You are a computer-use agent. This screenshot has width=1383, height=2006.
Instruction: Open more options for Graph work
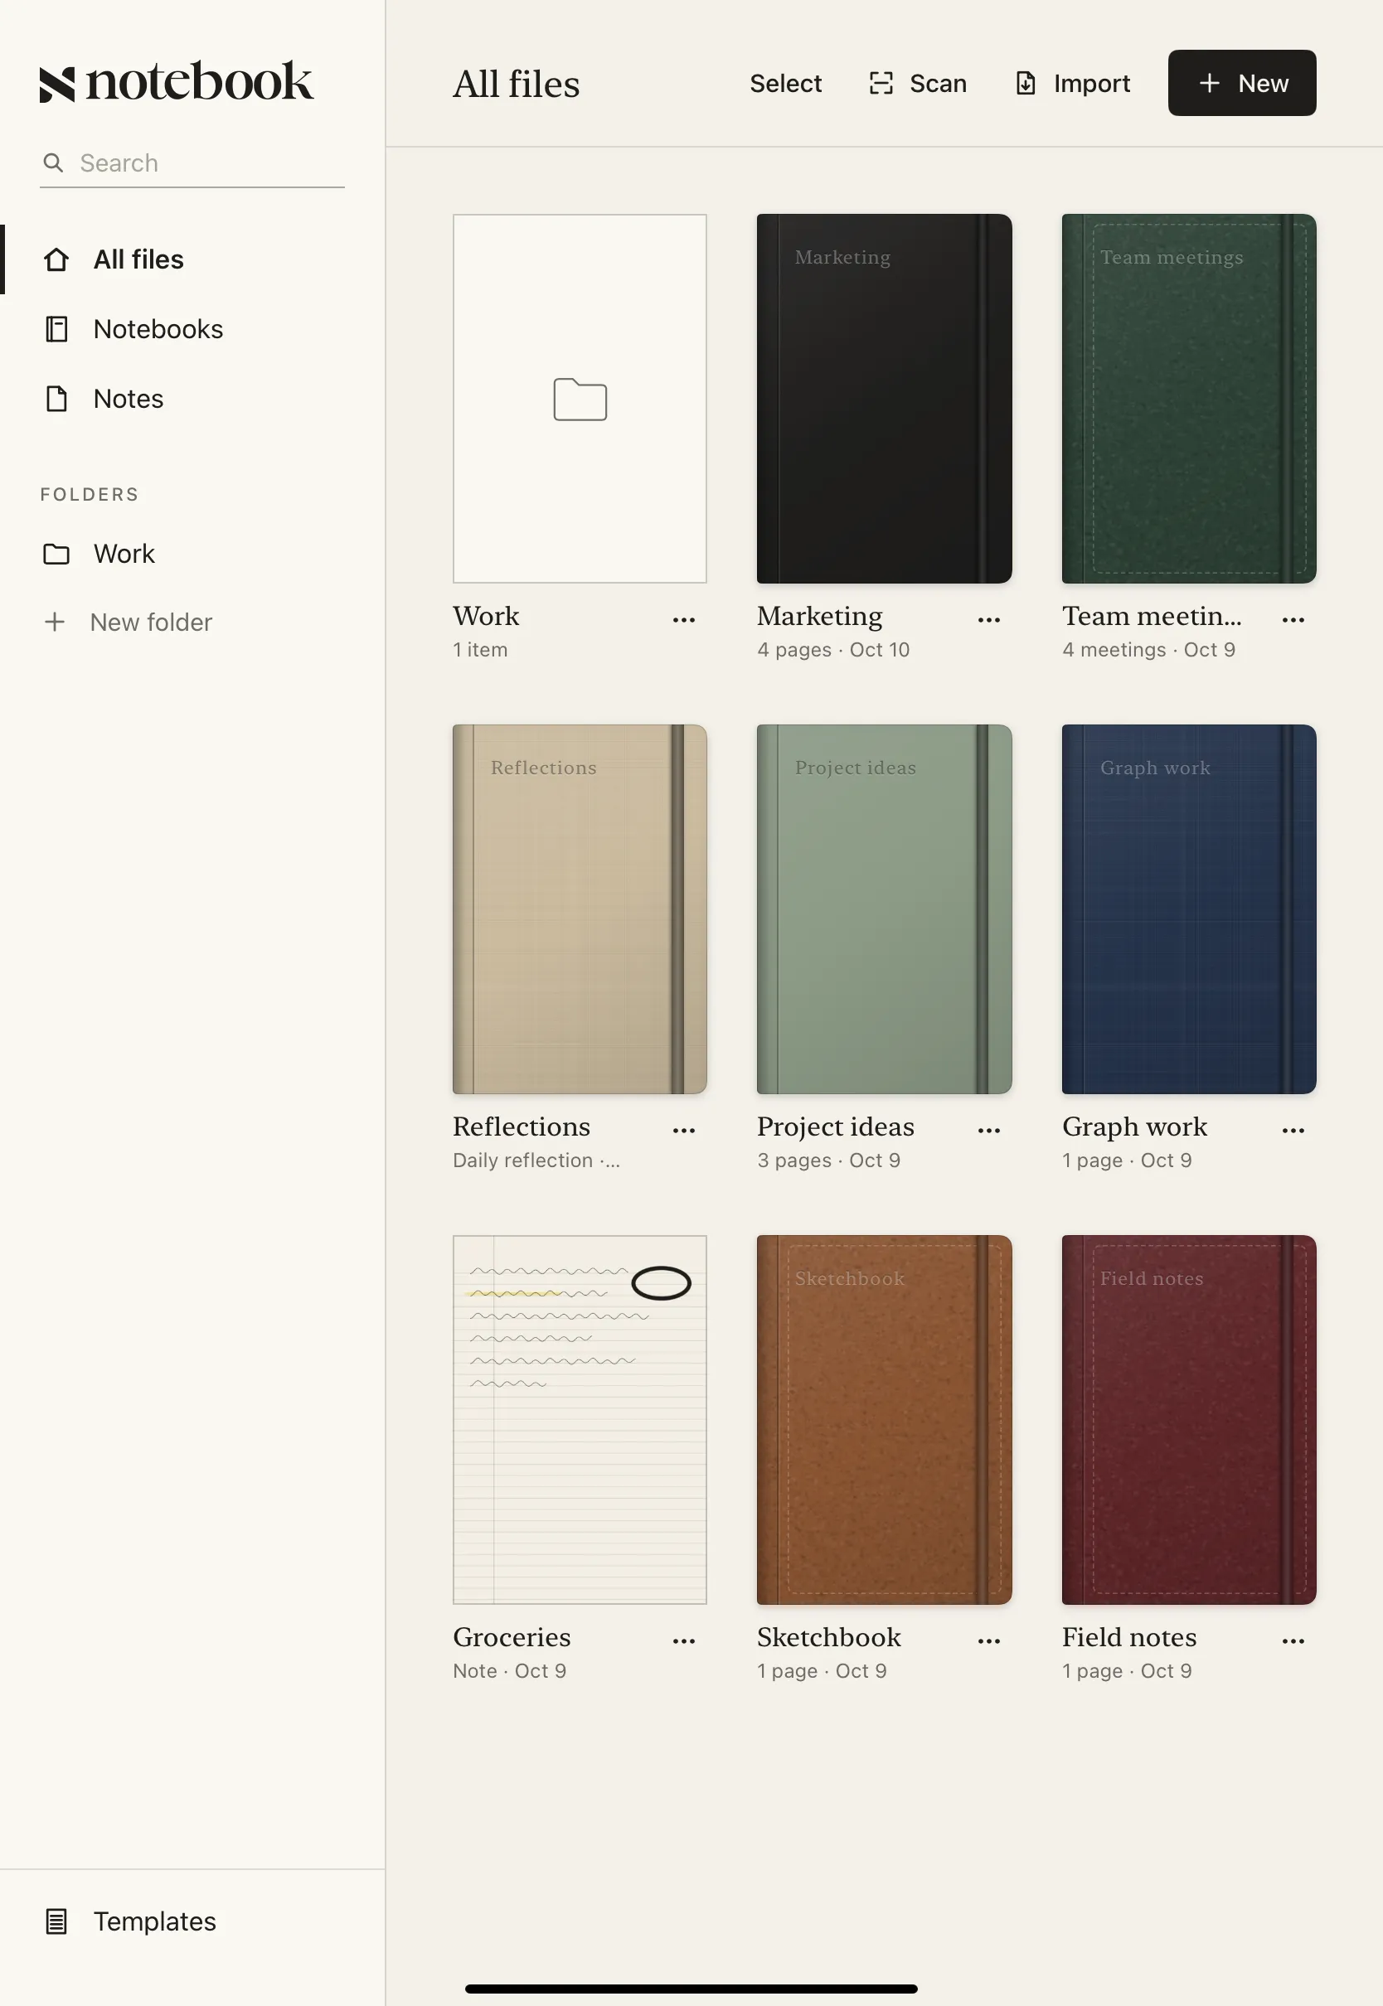1293,1131
